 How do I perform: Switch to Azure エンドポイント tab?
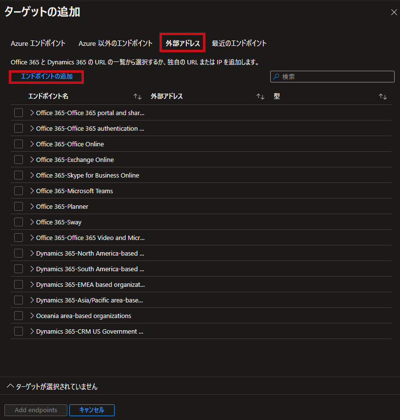[x=38, y=43]
